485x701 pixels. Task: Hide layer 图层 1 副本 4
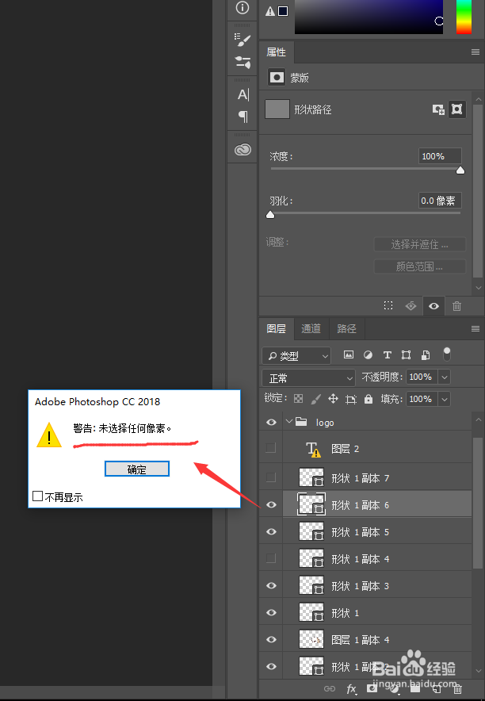271,639
